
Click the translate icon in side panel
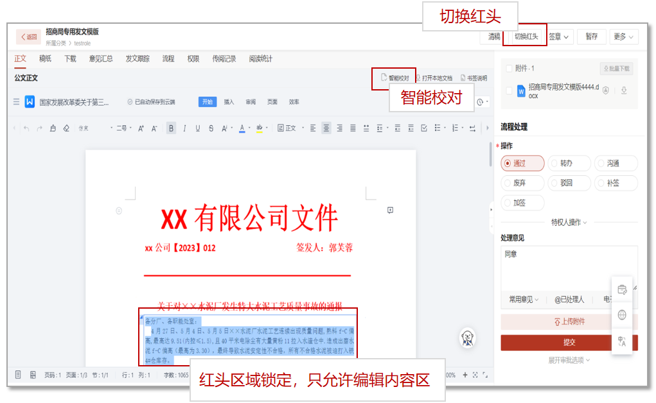click(x=622, y=341)
